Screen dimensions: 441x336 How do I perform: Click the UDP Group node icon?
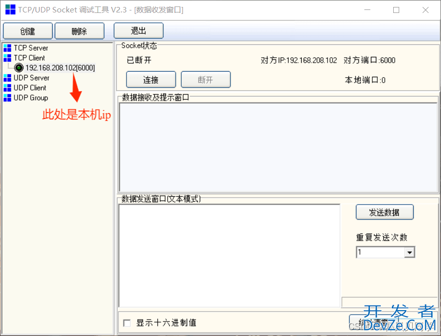(x=7, y=98)
